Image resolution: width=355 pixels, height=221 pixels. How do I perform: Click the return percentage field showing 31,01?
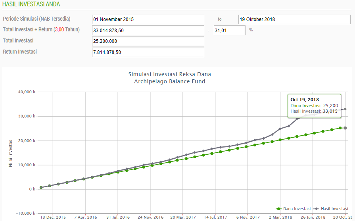[229, 30]
